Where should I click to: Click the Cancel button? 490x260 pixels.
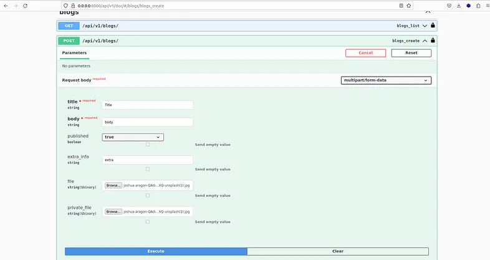(365, 53)
